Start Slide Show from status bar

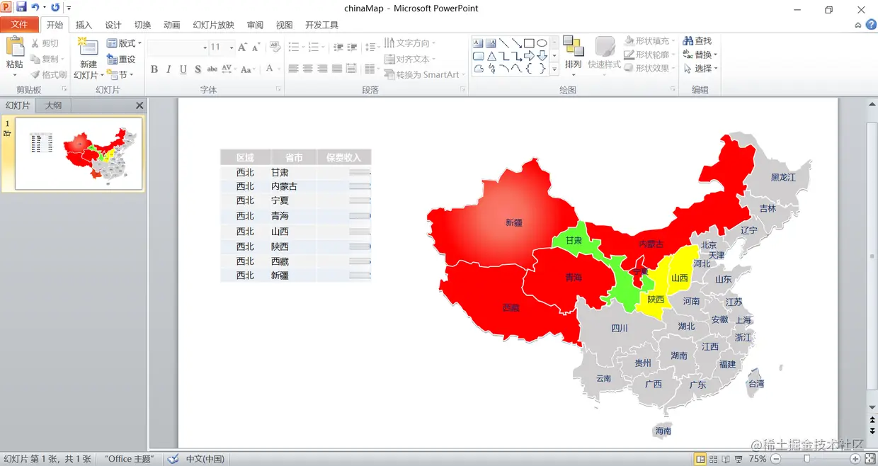click(x=739, y=459)
